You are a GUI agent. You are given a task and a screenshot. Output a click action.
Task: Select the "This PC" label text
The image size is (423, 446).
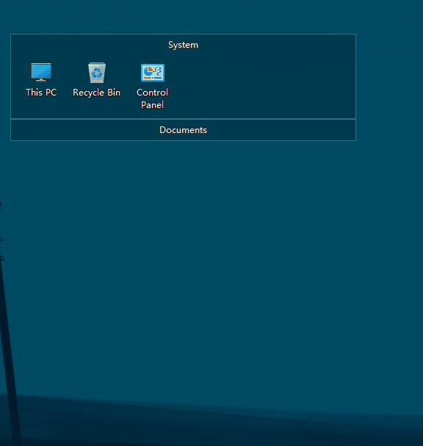coord(41,93)
